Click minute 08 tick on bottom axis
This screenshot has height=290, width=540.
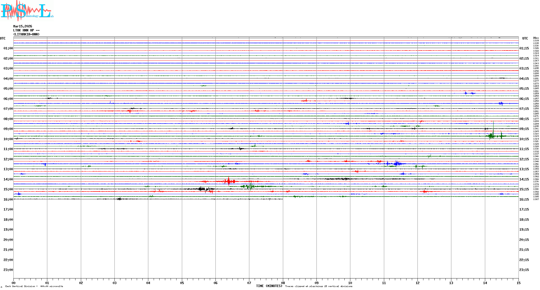point(283,283)
